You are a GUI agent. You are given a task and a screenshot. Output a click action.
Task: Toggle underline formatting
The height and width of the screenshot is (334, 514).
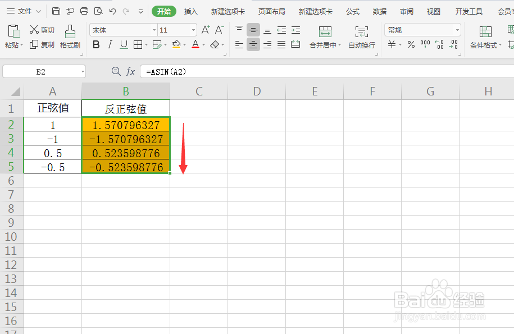(124, 44)
